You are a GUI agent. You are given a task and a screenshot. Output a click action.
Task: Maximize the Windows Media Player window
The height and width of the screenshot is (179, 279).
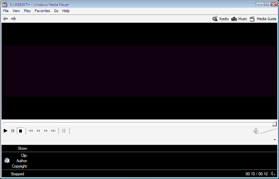[267, 5]
